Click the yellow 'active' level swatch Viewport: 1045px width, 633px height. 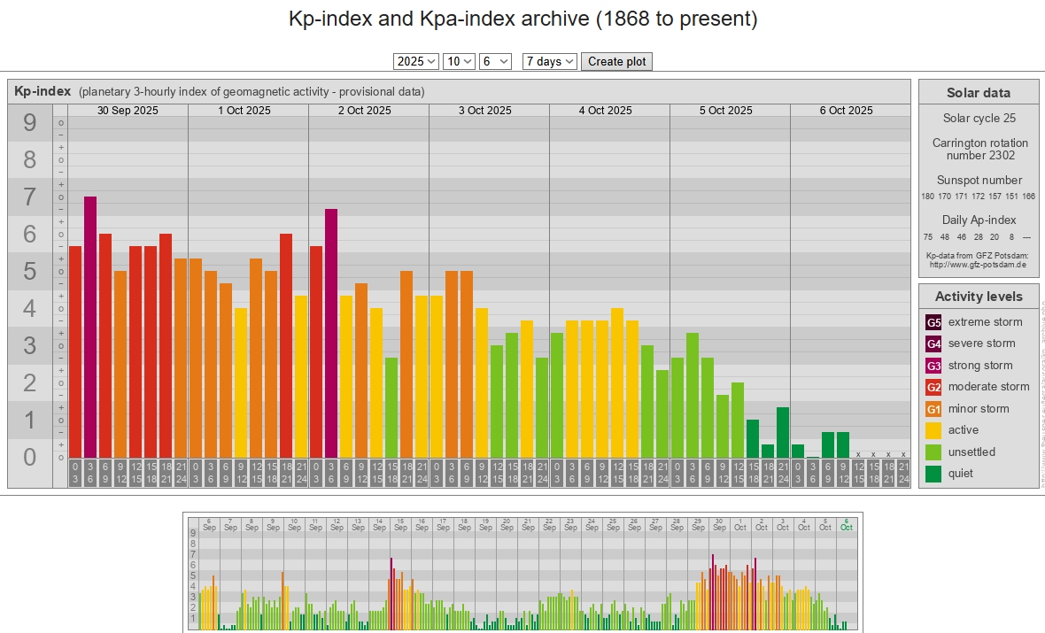(933, 430)
